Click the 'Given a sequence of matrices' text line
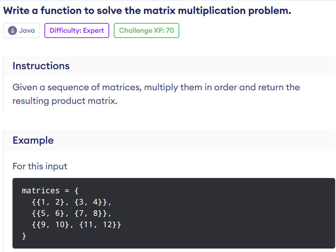Screen dimensions: 336x252 click(156, 88)
